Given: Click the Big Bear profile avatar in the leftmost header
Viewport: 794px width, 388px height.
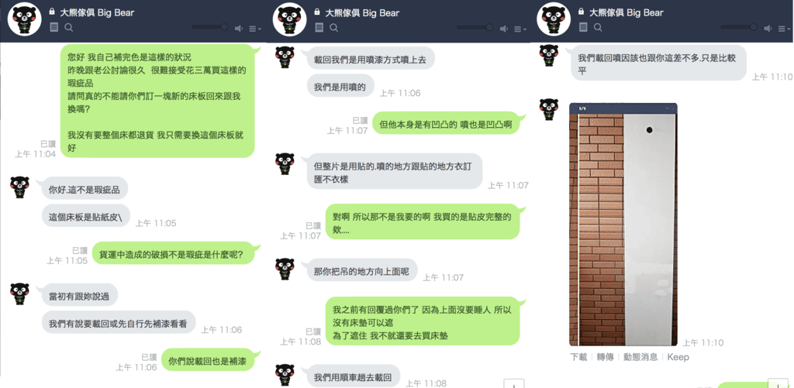Looking at the screenshot, I should [x=25, y=19].
